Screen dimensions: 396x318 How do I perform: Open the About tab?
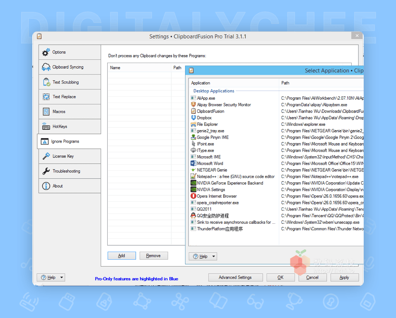tap(70, 186)
